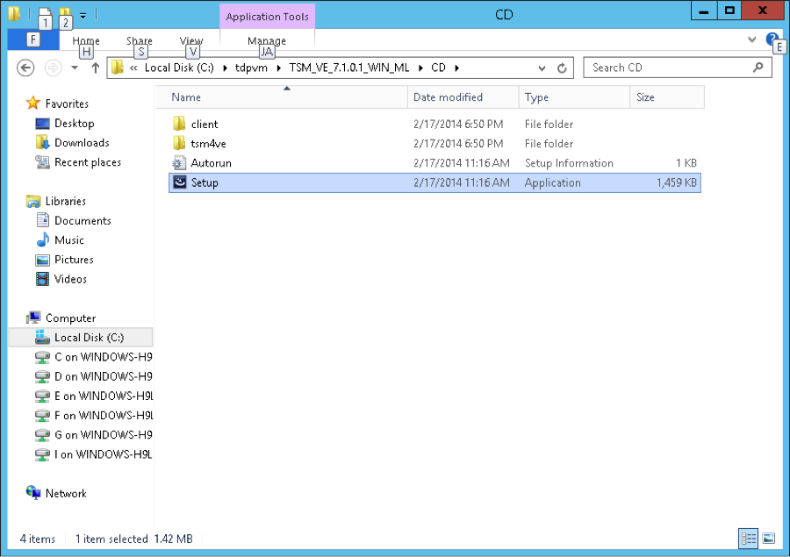Expand the arrow after tdpvm in path
790x557 pixels.
point(278,68)
